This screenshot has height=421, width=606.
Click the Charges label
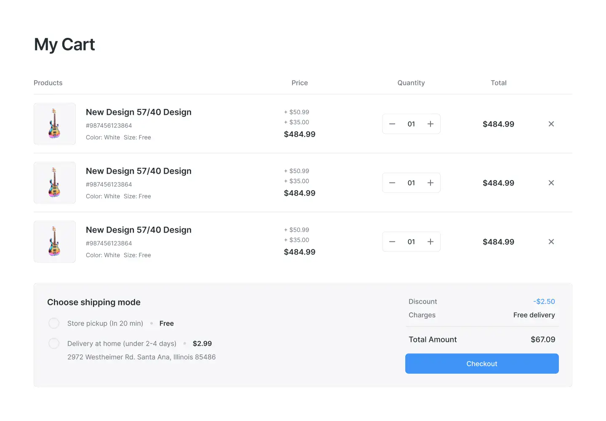422,315
